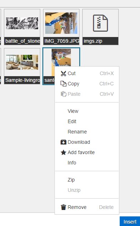Click the star Add favorite icon

63,152
